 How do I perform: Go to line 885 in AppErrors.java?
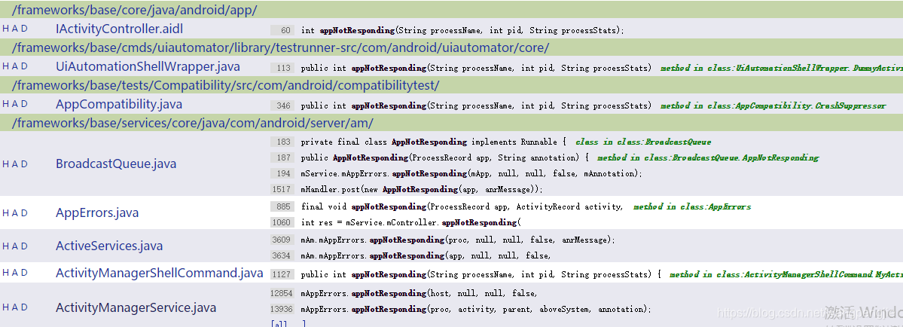point(284,206)
